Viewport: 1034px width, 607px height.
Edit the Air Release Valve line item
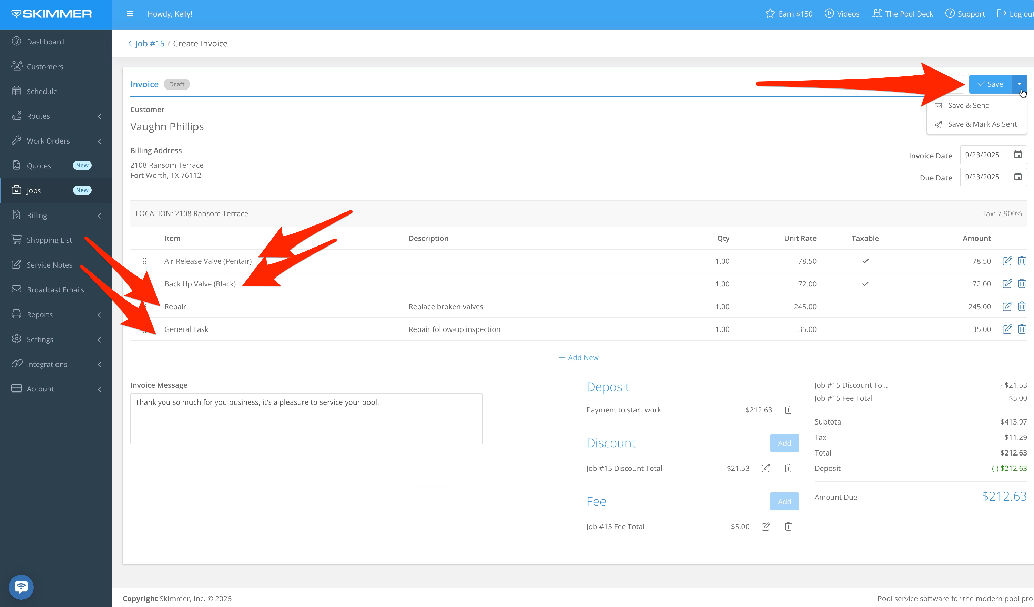(1007, 261)
